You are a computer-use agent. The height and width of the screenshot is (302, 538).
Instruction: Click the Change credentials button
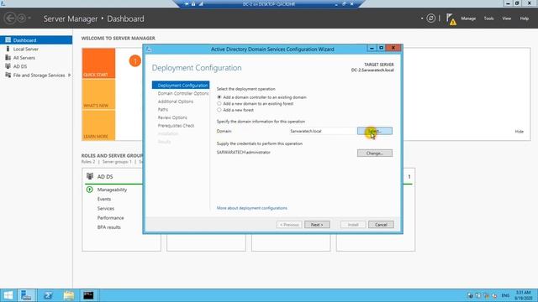pyautogui.click(x=375, y=153)
